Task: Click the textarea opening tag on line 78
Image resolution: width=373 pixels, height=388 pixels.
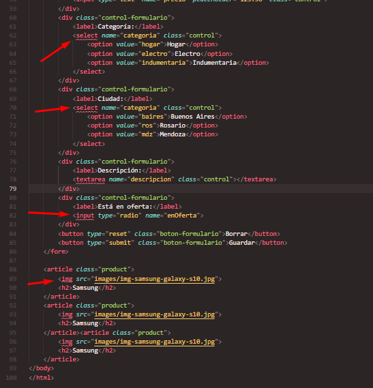Action: [x=91, y=179]
